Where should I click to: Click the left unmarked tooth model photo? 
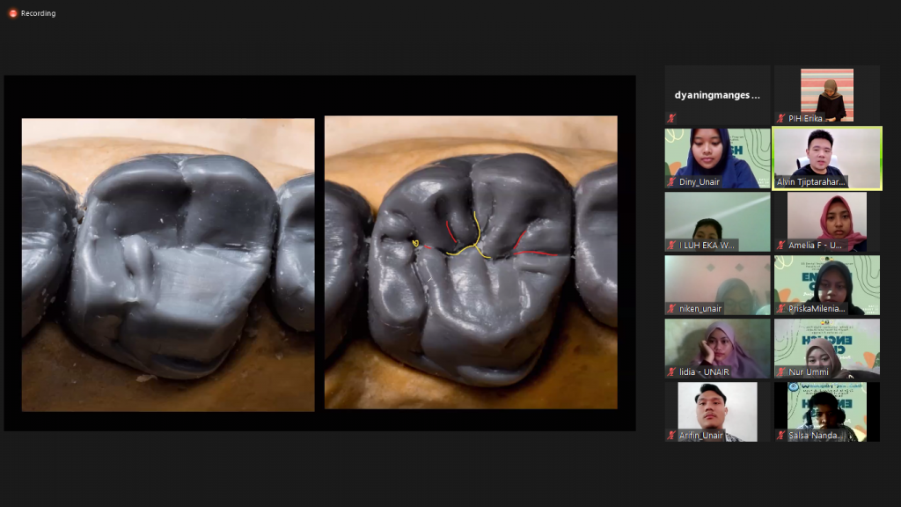pos(167,264)
